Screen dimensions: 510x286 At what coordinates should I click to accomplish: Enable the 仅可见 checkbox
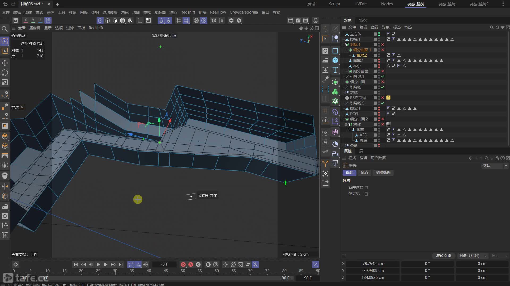coord(366,194)
